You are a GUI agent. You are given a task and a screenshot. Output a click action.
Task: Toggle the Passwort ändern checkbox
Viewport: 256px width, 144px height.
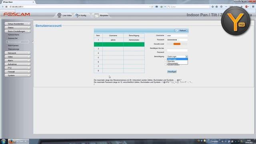(166, 65)
